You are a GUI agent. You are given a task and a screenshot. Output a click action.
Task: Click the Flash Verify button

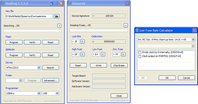pyautogui.click(x=32, y=42)
